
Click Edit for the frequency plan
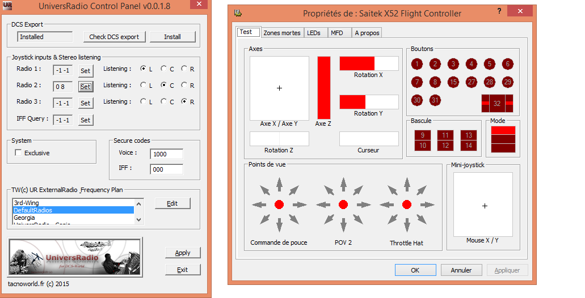[172, 203]
